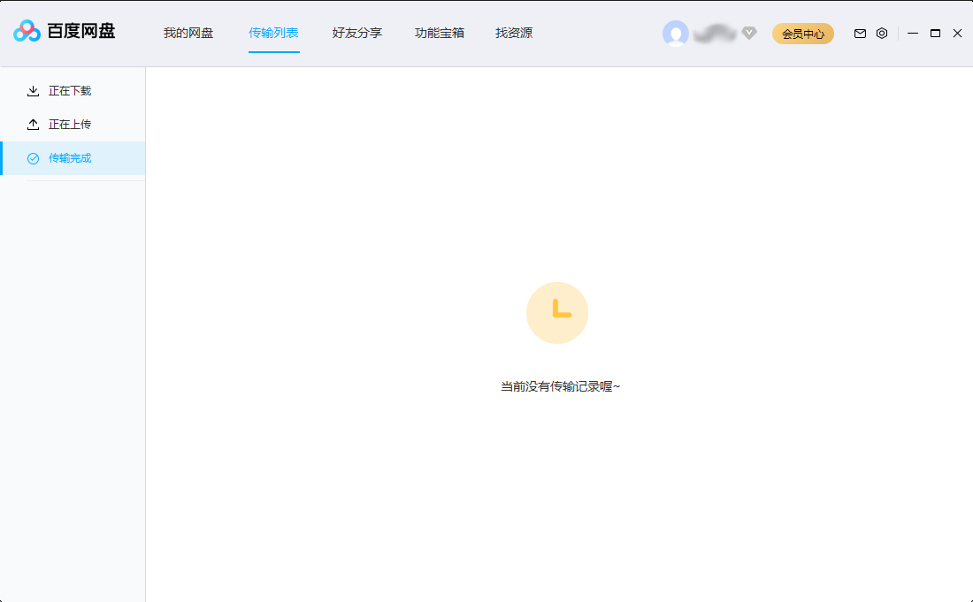
Task: Click the 传输列表 highlighted tab
Action: tap(273, 33)
